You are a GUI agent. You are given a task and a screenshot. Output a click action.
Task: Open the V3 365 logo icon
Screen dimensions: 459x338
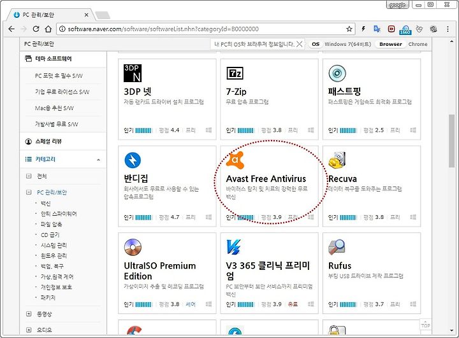(x=233, y=247)
